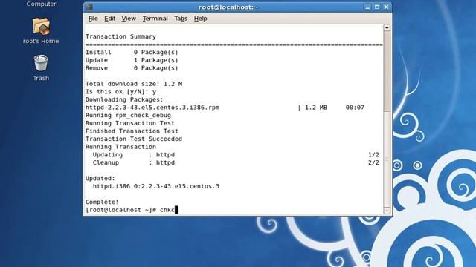Click the 'Install 0 Package(s)' line

click(x=132, y=52)
